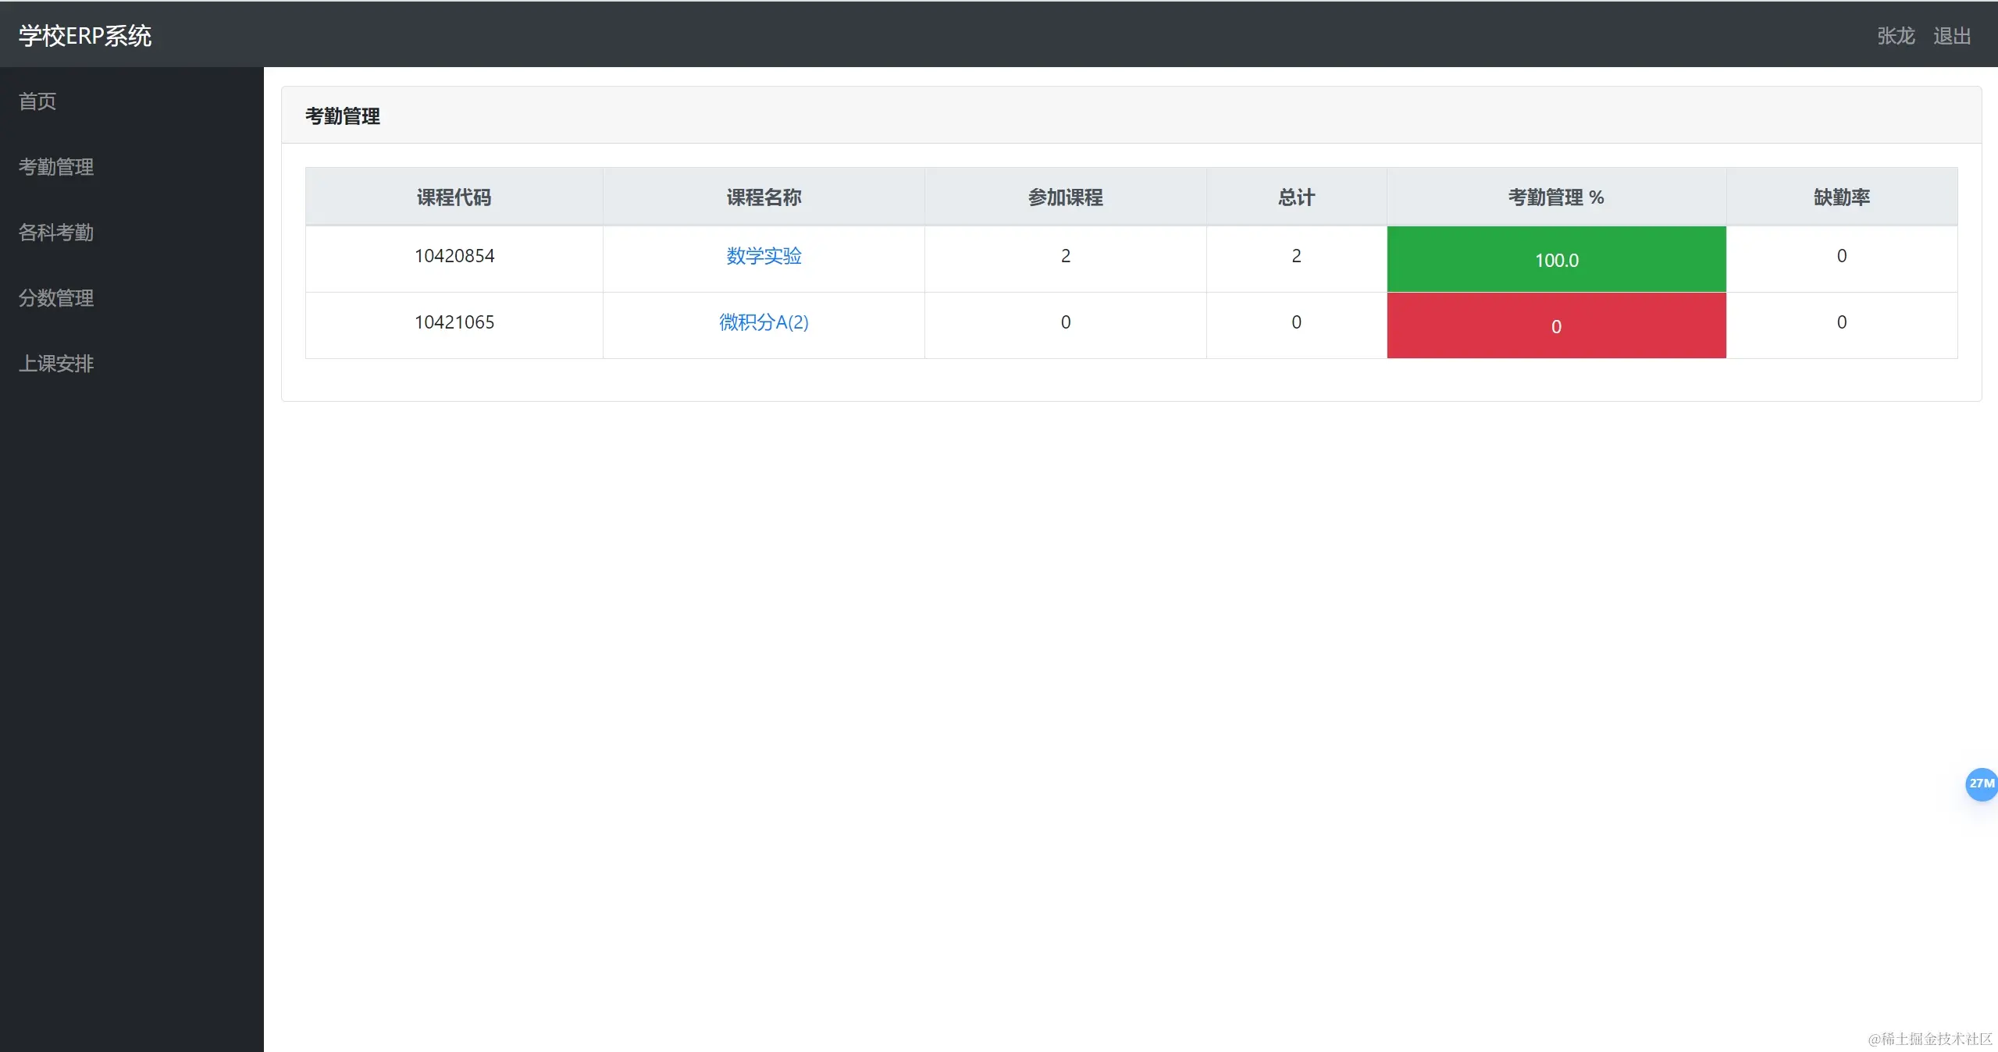Click the red 0 attendance cell
Screen dimensions: 1998x1052
coord(1556,326)
